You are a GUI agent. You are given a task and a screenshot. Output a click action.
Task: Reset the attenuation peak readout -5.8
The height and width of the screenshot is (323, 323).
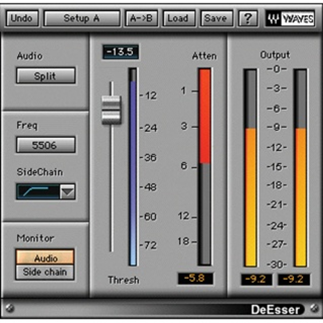(195, 278)
